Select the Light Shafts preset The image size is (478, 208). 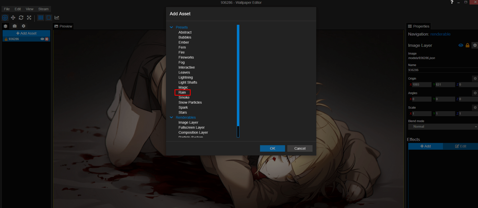click(188, 82)
